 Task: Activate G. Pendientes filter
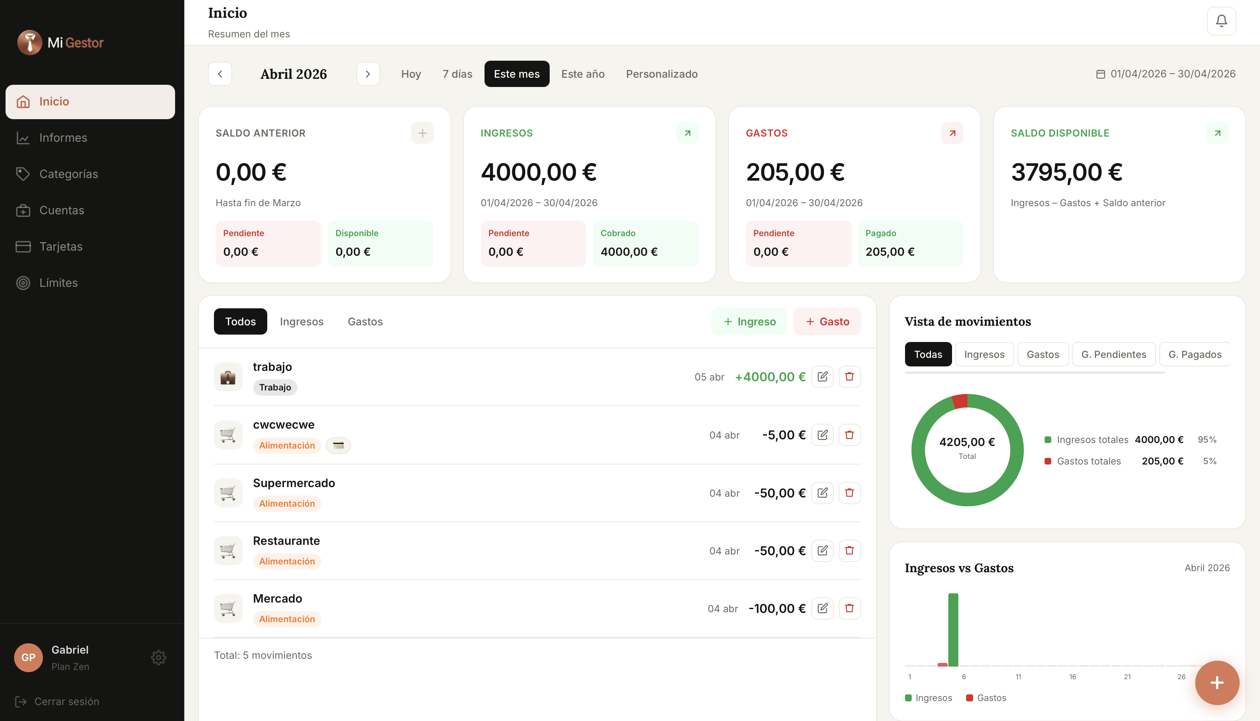[x=1113, y=354]
